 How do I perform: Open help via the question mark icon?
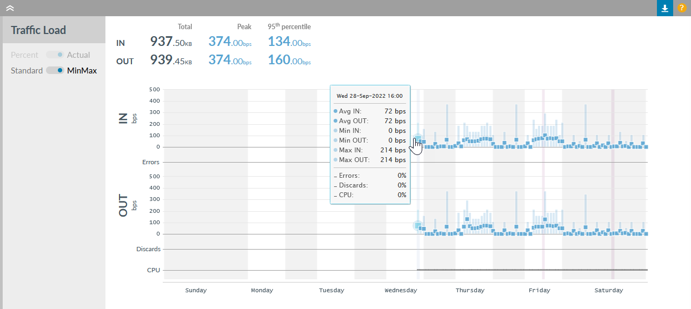682,8
